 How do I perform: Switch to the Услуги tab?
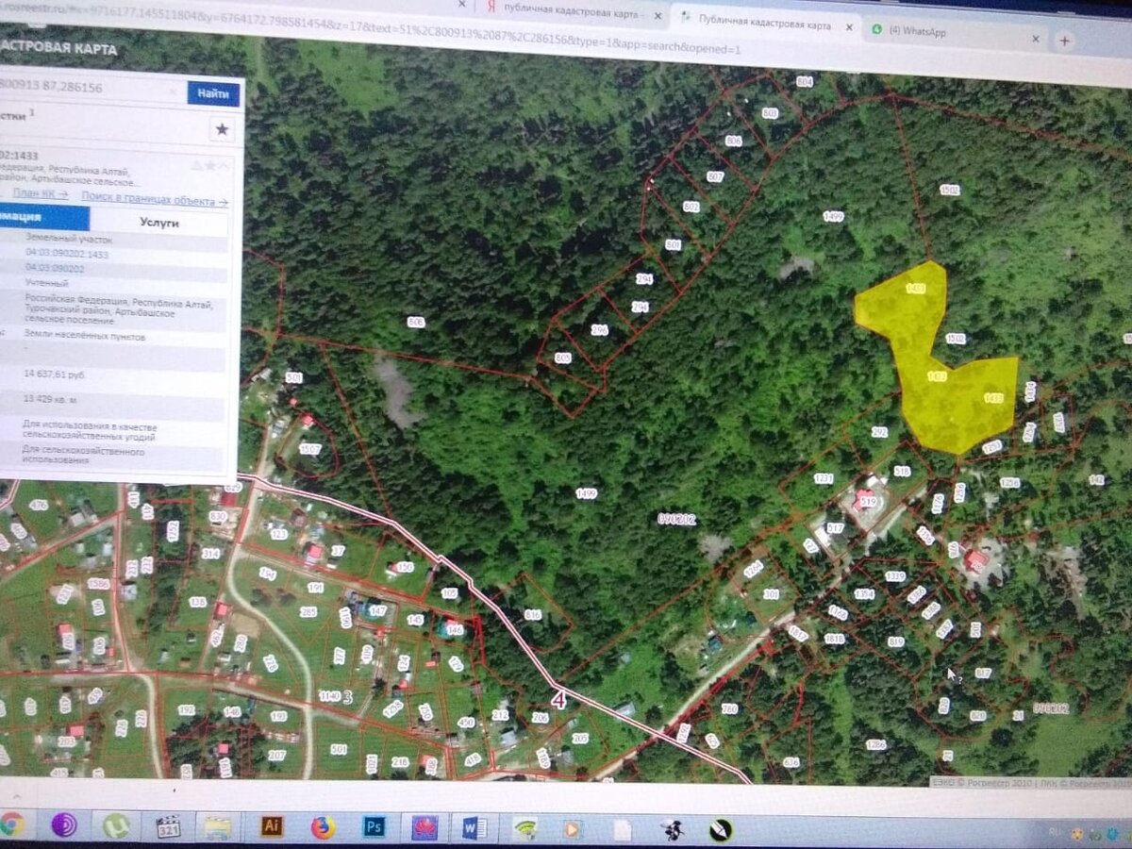point(158,223)
